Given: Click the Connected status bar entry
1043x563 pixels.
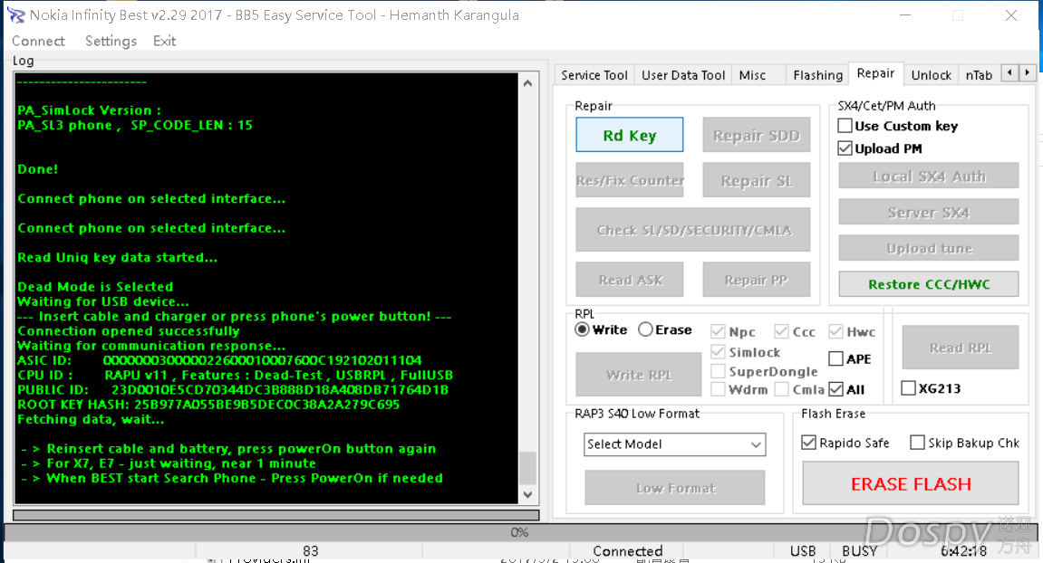Looking at the screenshot, I should [x=627, y=551].
